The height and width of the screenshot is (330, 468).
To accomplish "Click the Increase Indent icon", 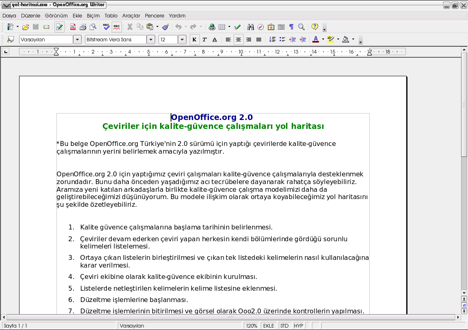I will click(x=303, y=39).
